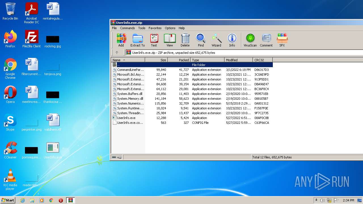
Task: Select the parent folder '..' row
Action: 192,65
